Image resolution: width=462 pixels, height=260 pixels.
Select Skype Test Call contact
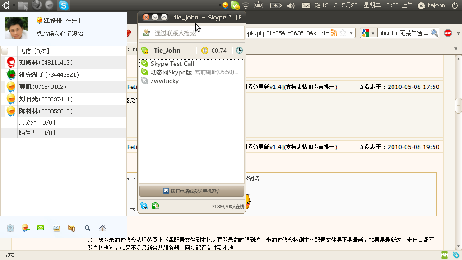[191, 64]
